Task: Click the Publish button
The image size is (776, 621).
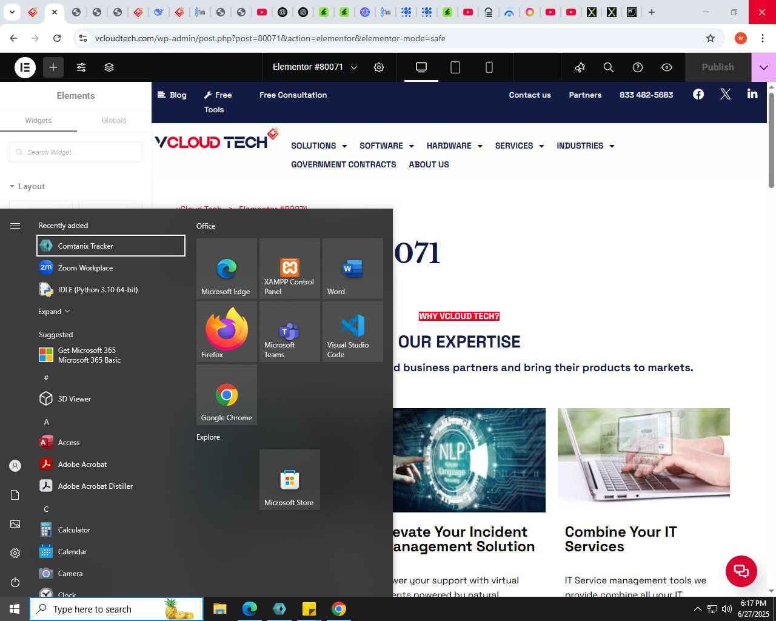Action: click(718, 67)
